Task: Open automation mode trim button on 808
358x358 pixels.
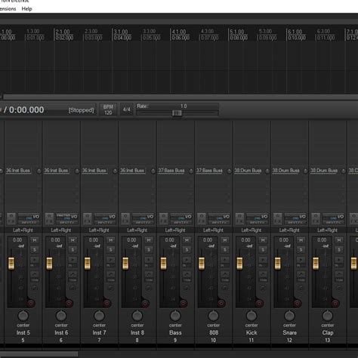Action: tap(224, 276)
